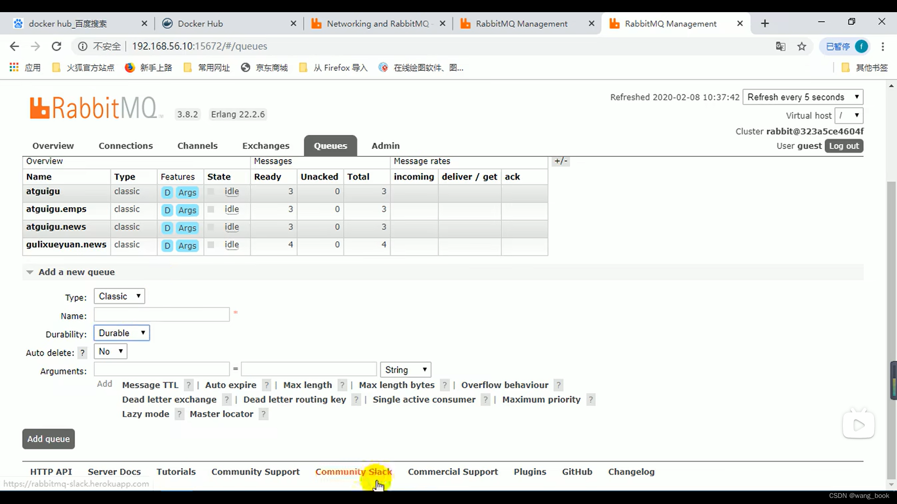The height and width of the screenshot is (504, 897).
Task: Show help for Overflow behaviour
Action: click(558, 385)
